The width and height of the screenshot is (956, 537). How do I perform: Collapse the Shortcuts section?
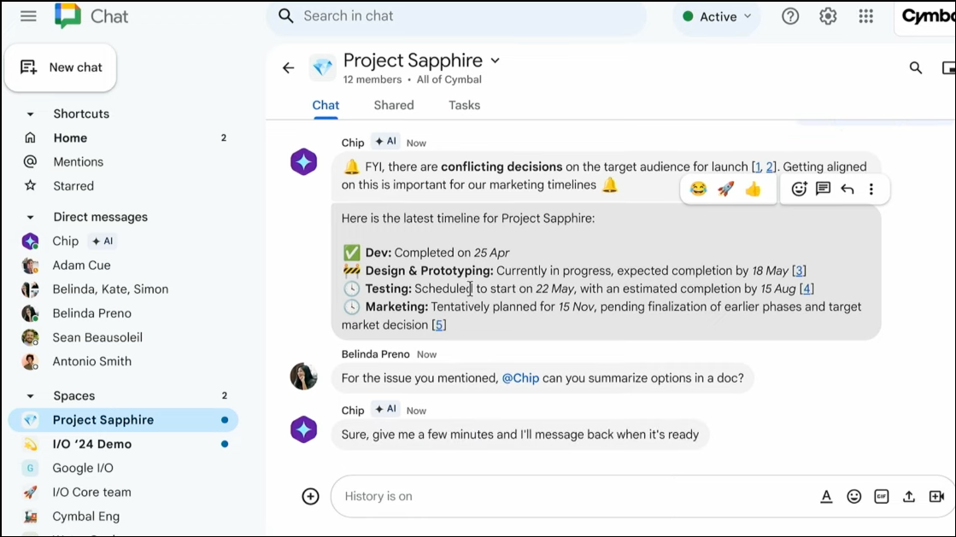(30, 114)
